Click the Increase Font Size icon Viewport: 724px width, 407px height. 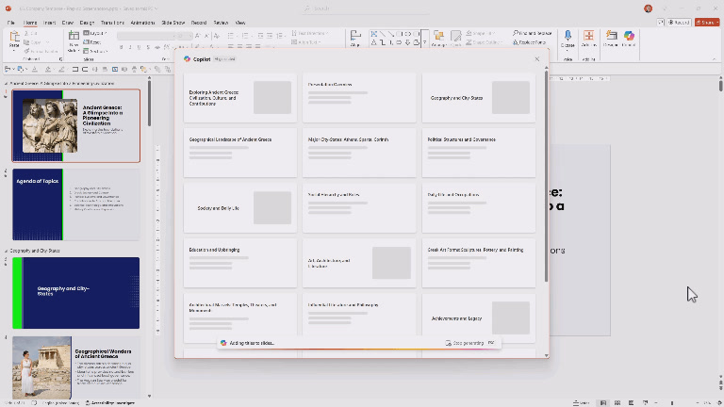coord(198,36)
